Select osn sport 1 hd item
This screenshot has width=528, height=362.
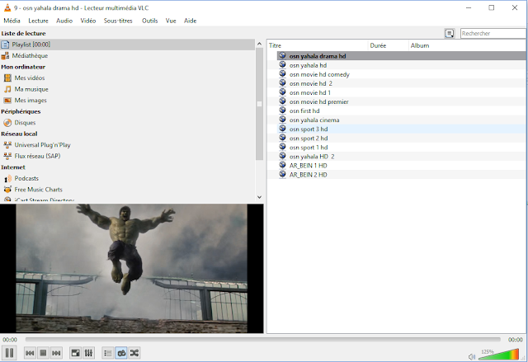402,148
